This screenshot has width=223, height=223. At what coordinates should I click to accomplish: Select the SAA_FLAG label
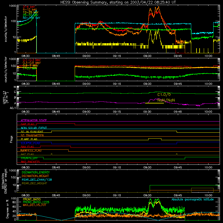[x=27, y=147]
